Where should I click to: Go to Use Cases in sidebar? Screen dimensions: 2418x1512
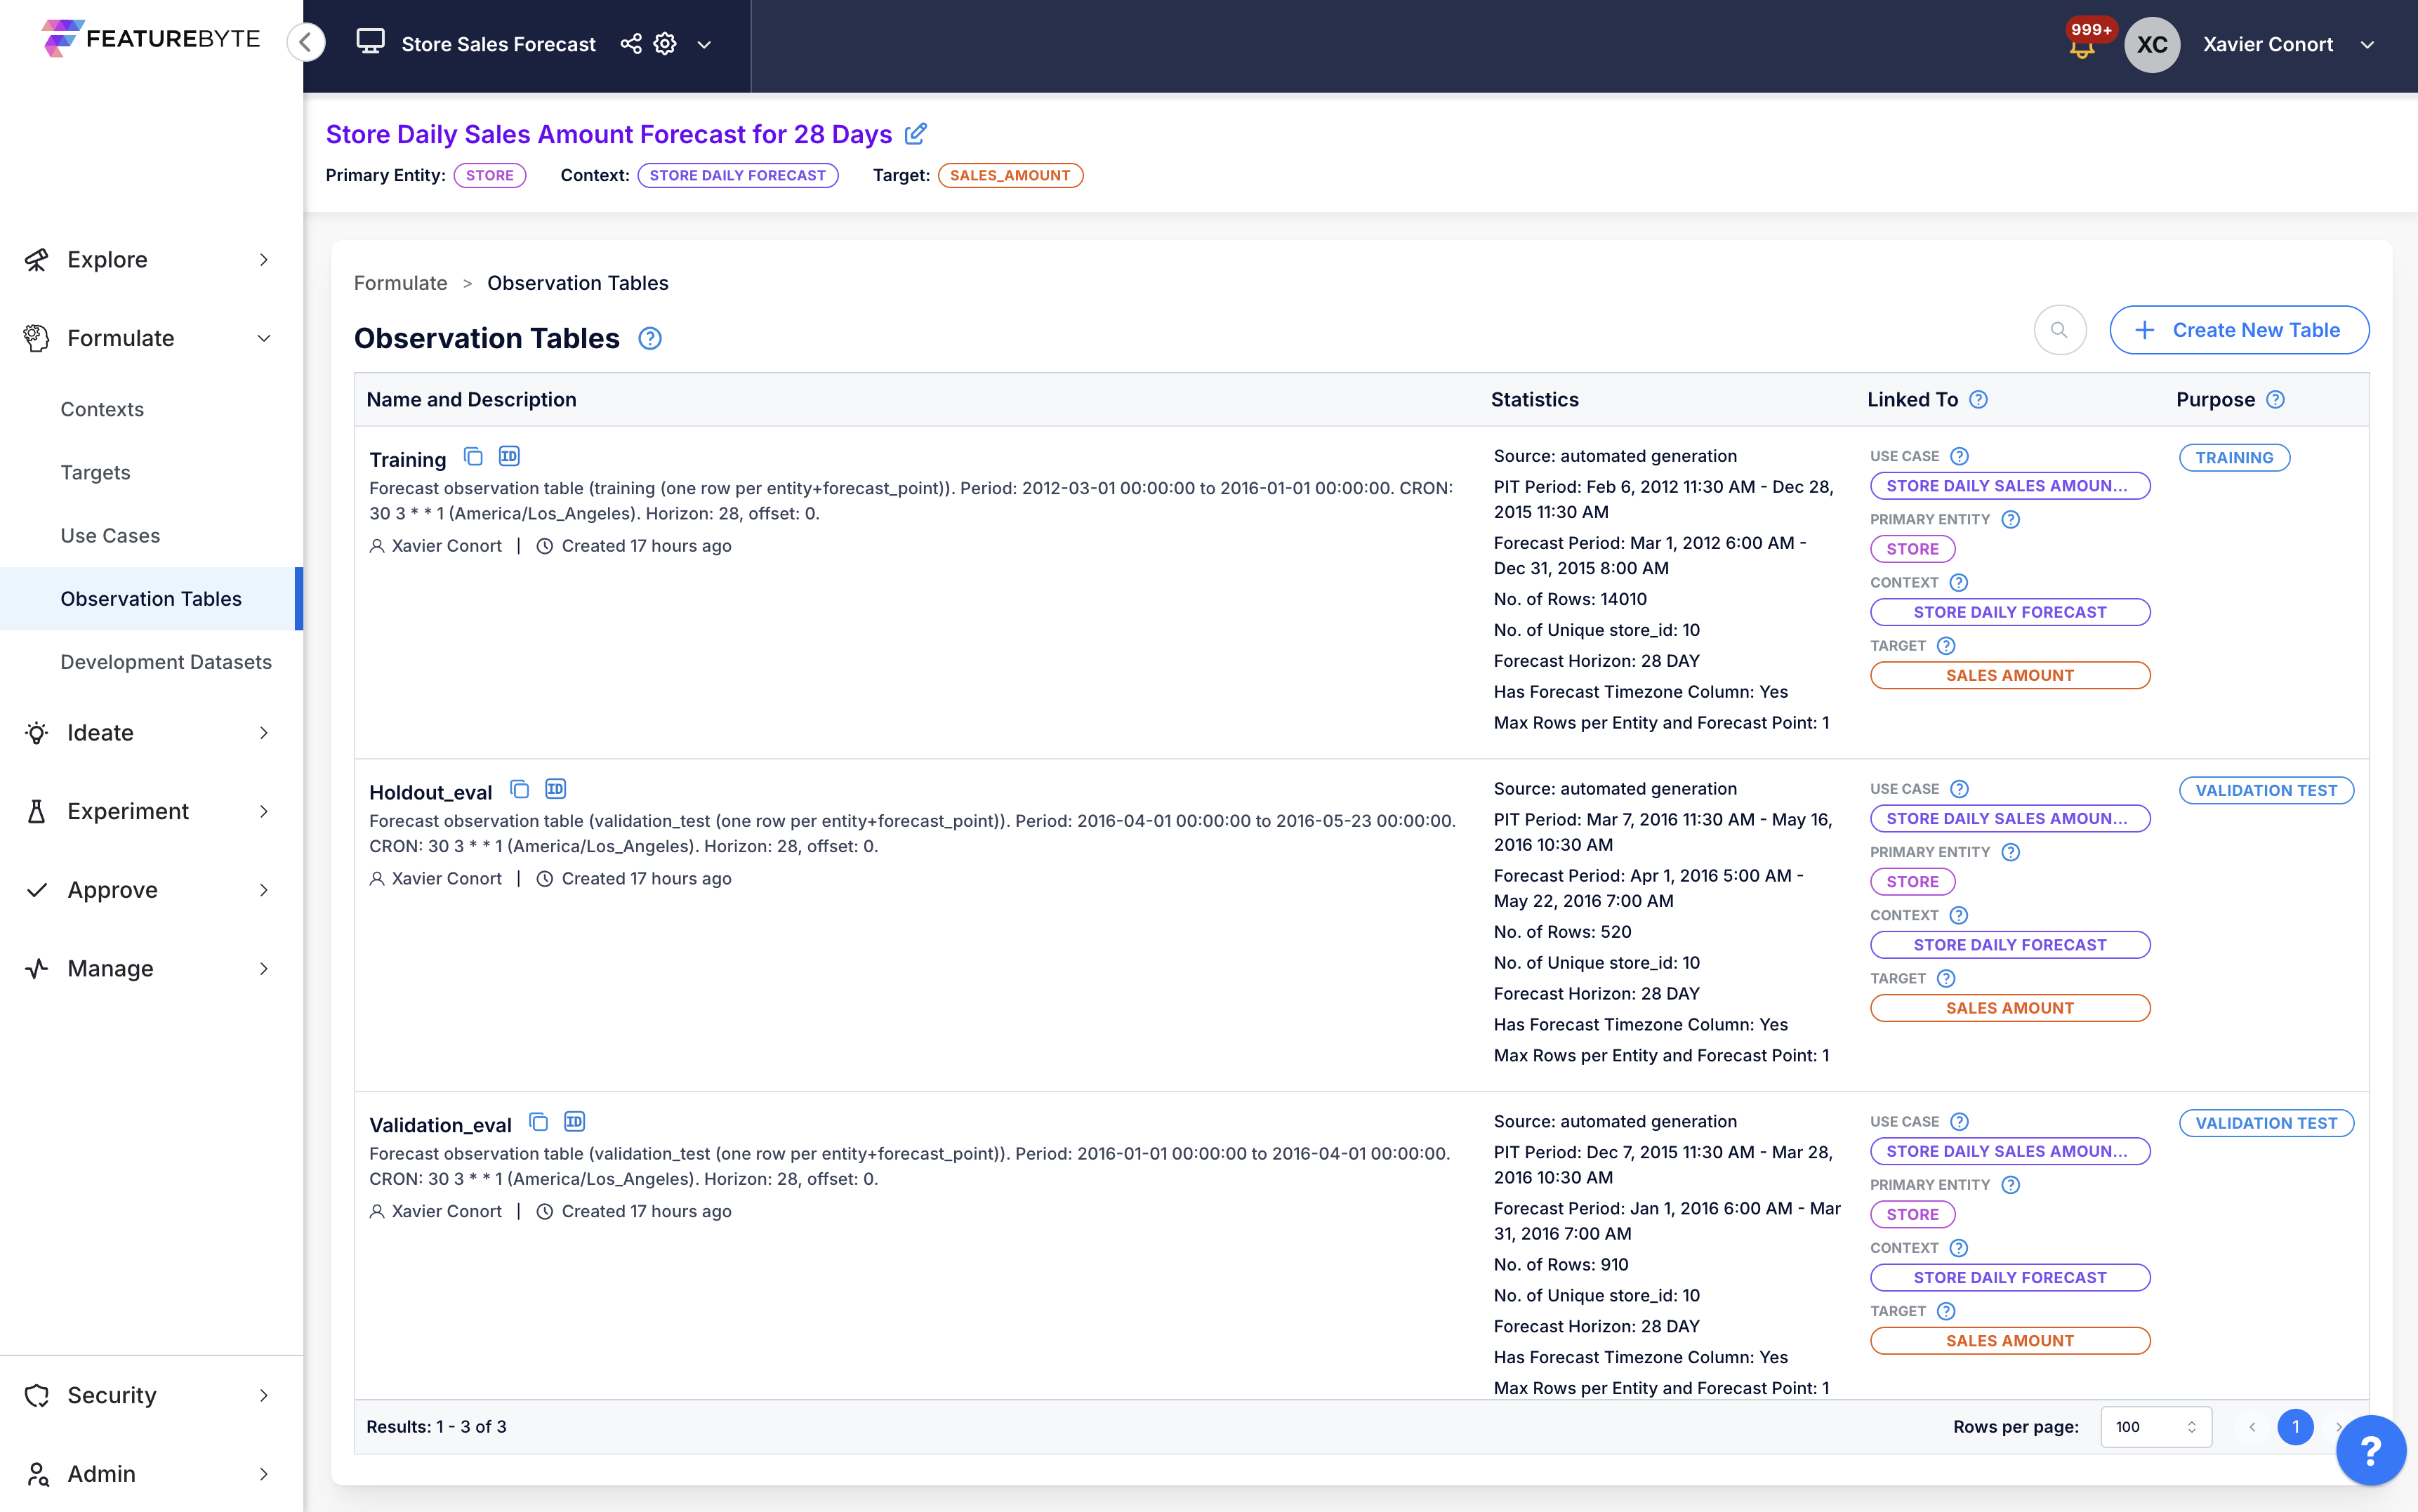tap(110, 535)
